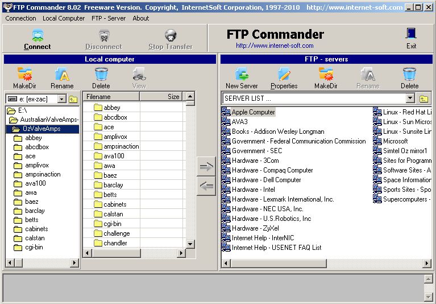
Task: Click the Stop Transfer icon
Action: tap(171, 36)
